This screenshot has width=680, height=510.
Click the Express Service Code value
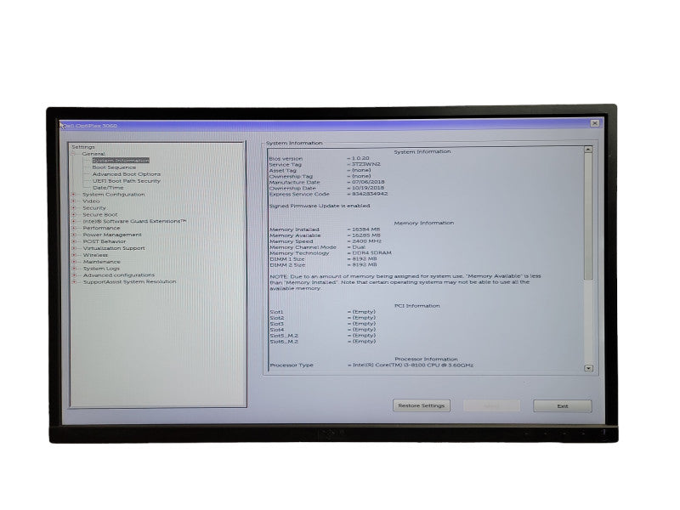click(370, 194)
